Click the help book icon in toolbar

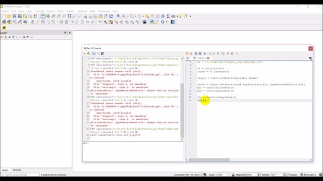tap(173, 22)
